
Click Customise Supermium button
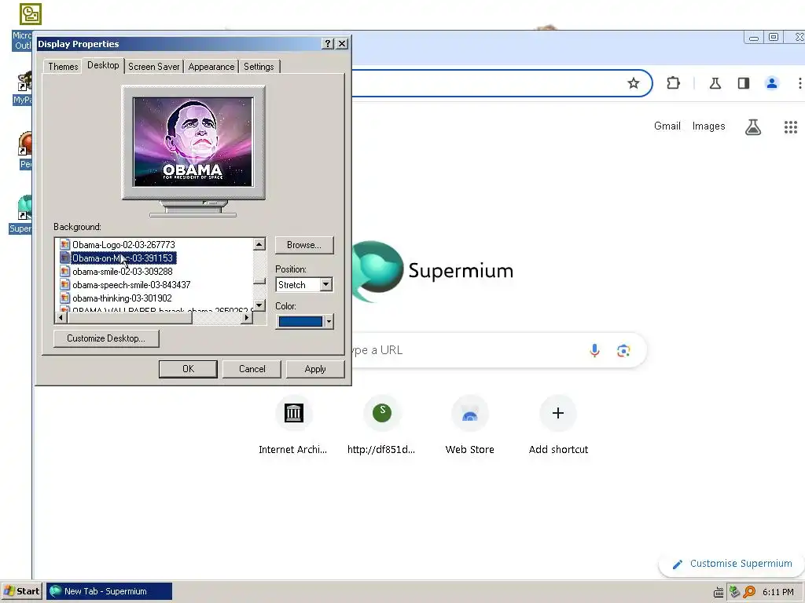(x=732, y=564)
